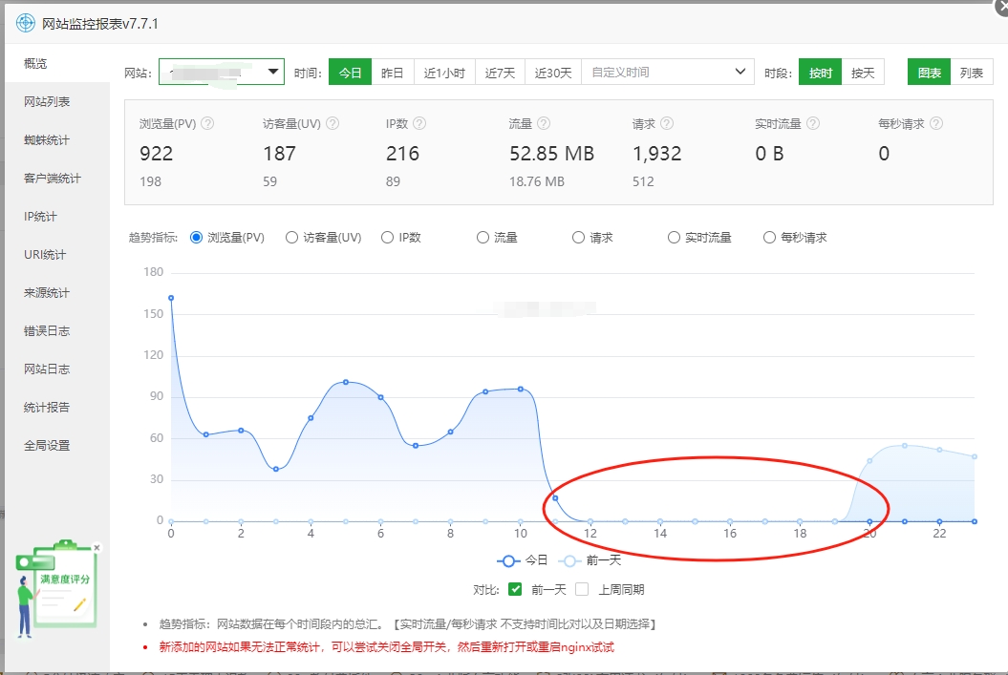This screenshot has height=675, width=1008.
Task: Select 每秒请求 trend indicator radio
Action: coord(769,238)
